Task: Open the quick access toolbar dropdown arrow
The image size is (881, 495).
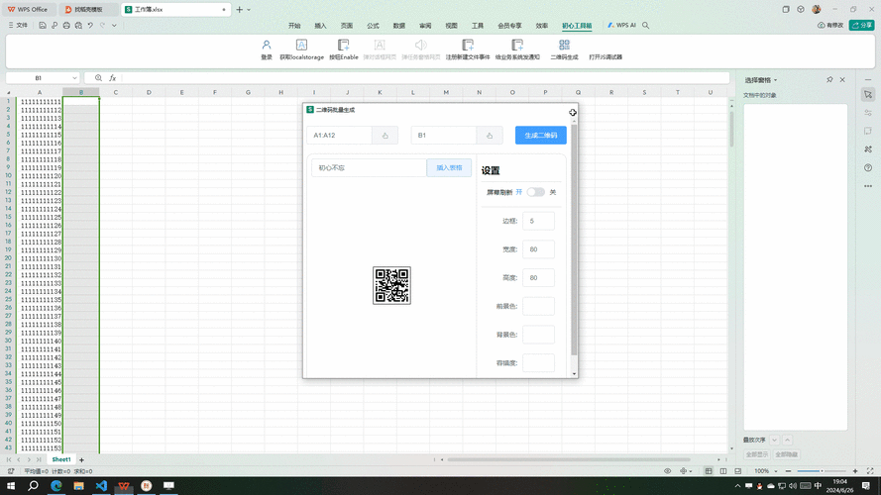Action: coord(114,26)
